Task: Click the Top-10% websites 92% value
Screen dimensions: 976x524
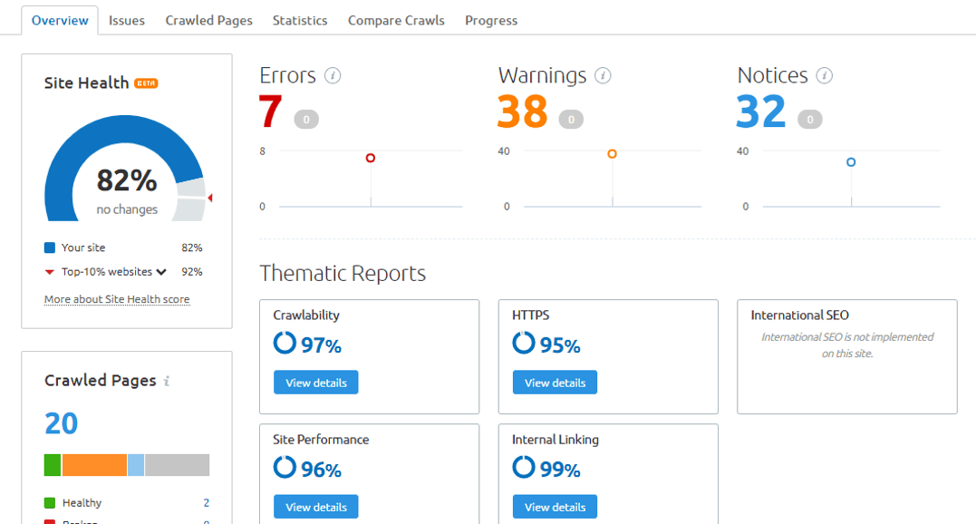Action: pyautogui.click(x=192, y=272)
